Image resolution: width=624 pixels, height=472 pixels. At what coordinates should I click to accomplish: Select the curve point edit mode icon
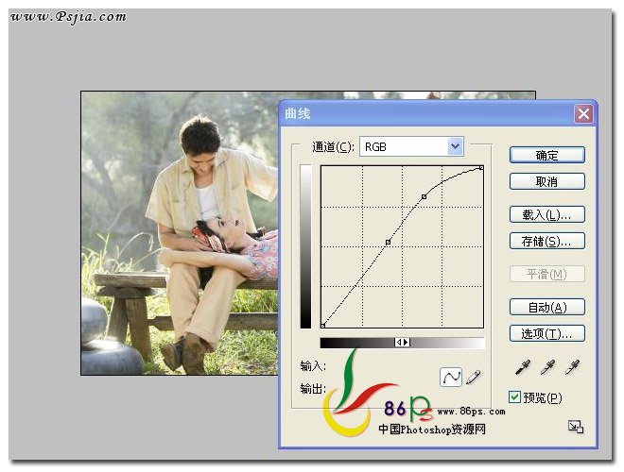450,377
